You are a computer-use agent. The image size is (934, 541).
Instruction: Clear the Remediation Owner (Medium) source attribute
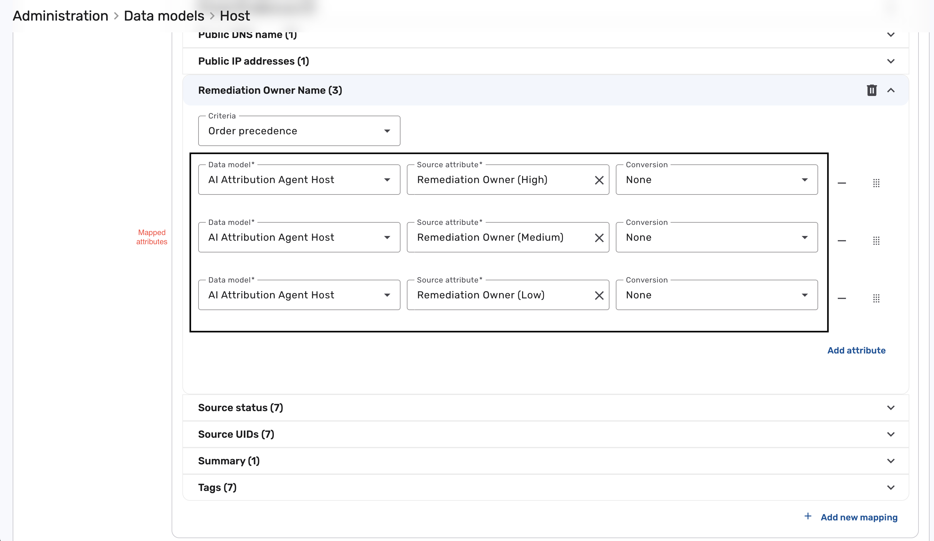point(599,238)
